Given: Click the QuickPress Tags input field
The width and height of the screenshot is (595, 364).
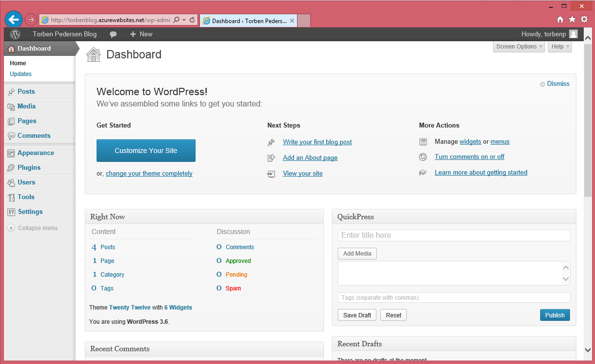Looking at the screenshot, I should pos(454,298).
